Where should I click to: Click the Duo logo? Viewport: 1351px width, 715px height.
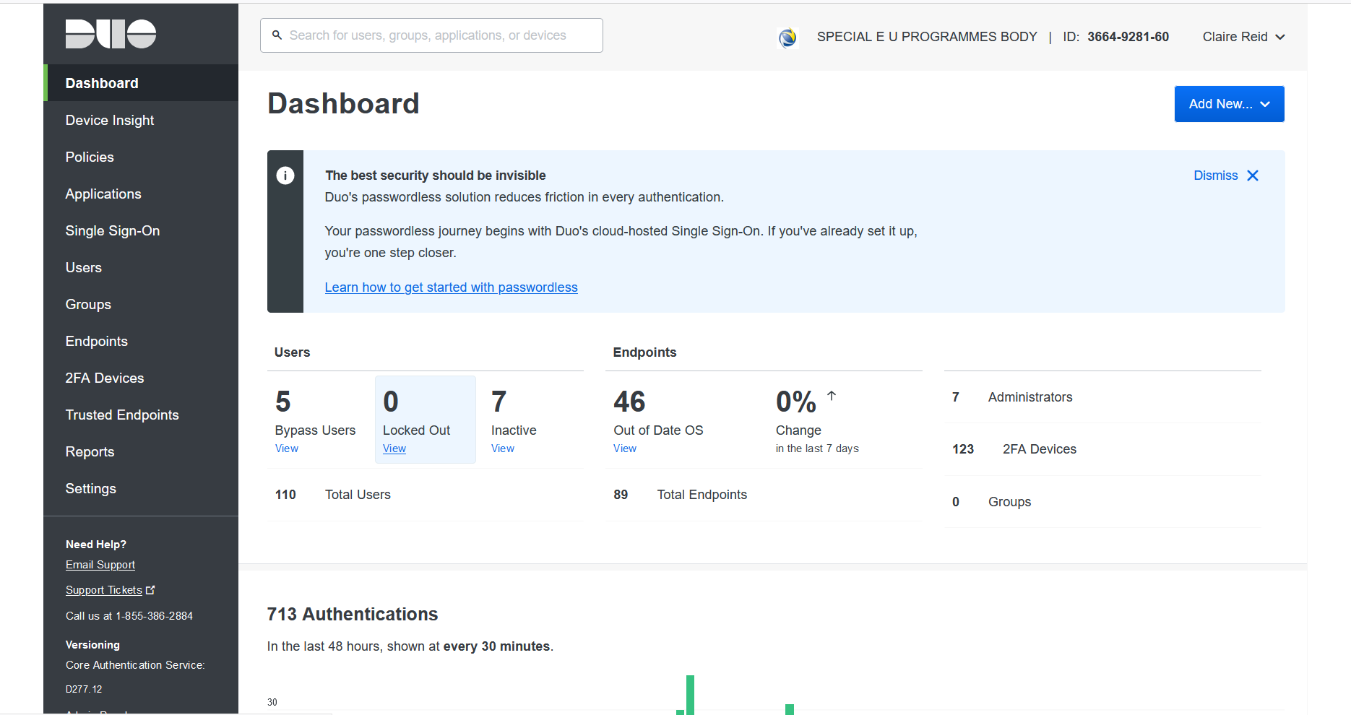[111, 34]
